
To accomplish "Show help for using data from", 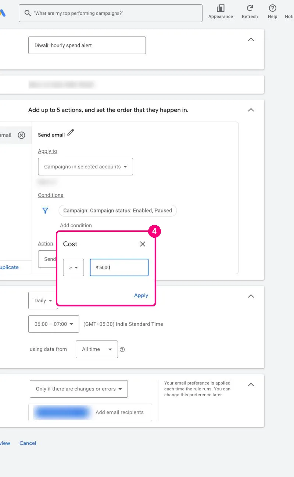I will [x=122, y=350].
